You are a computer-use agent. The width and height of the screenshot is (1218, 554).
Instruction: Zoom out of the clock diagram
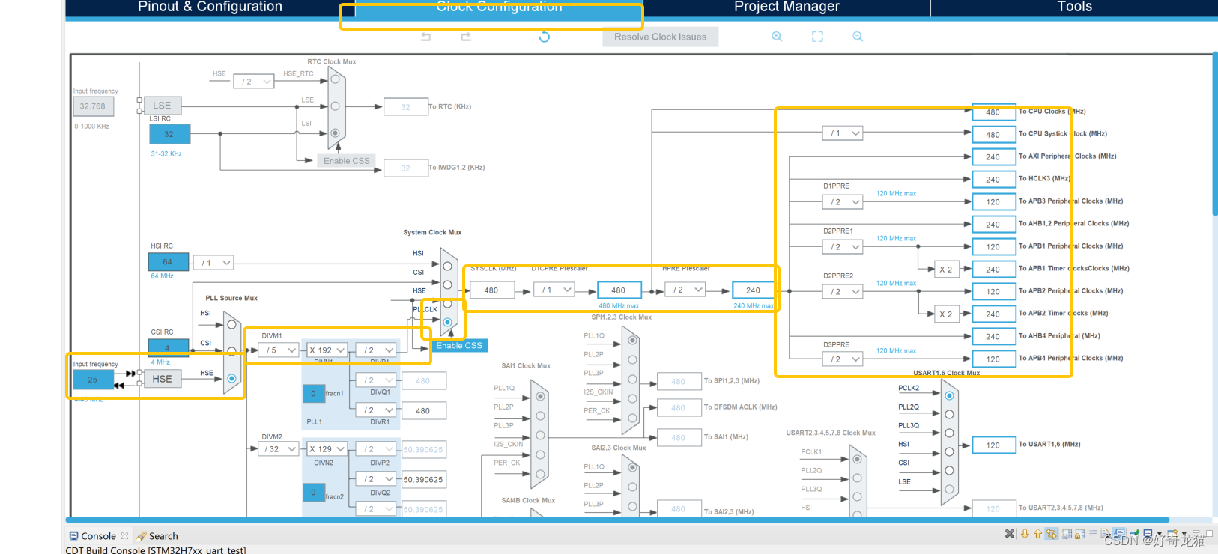coord(858,37)
